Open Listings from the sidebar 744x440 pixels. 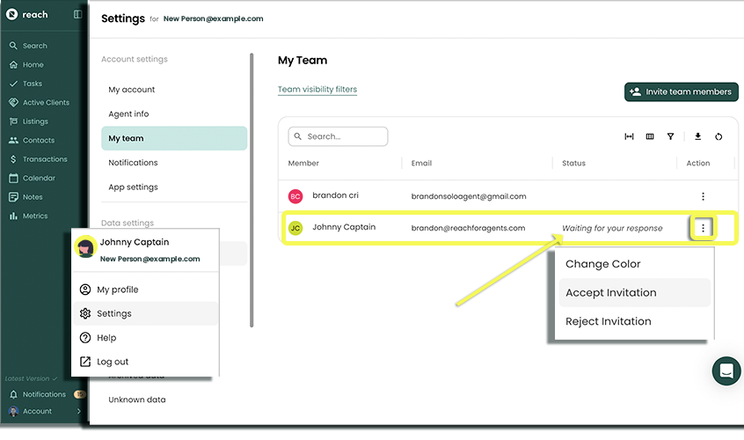(35, 121)
